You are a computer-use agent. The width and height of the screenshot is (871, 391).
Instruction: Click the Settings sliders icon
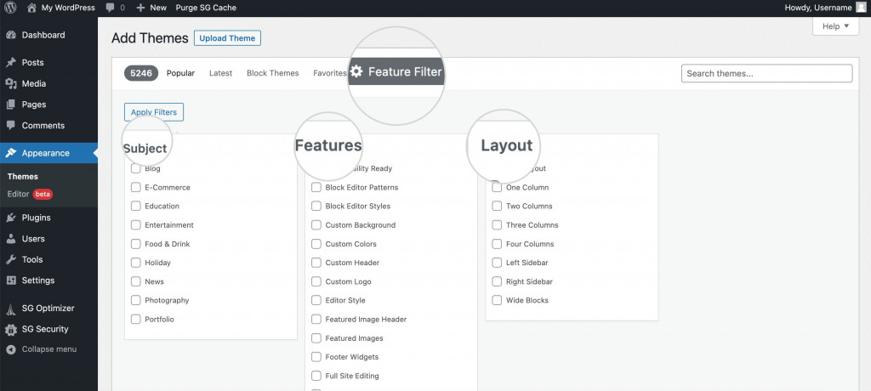[10, 280]
